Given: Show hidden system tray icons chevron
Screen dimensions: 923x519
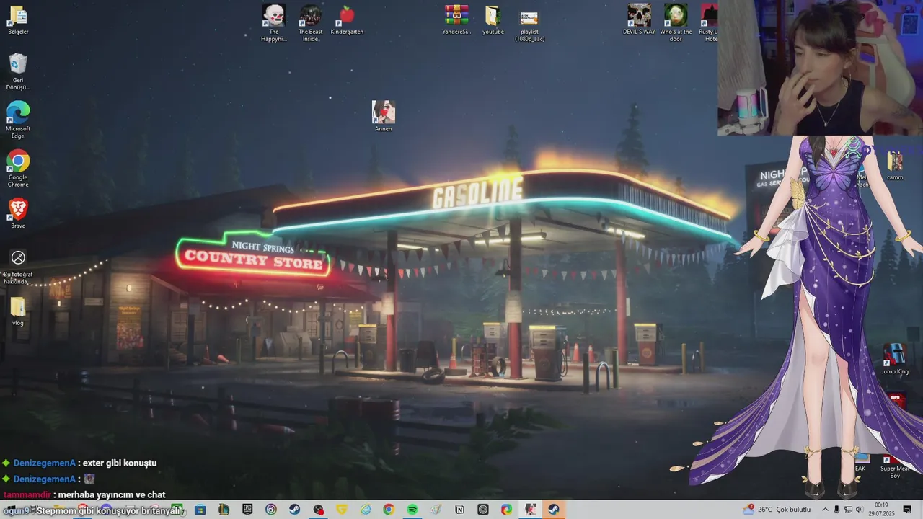Looking at the screenshot, I should coord(826,510).
